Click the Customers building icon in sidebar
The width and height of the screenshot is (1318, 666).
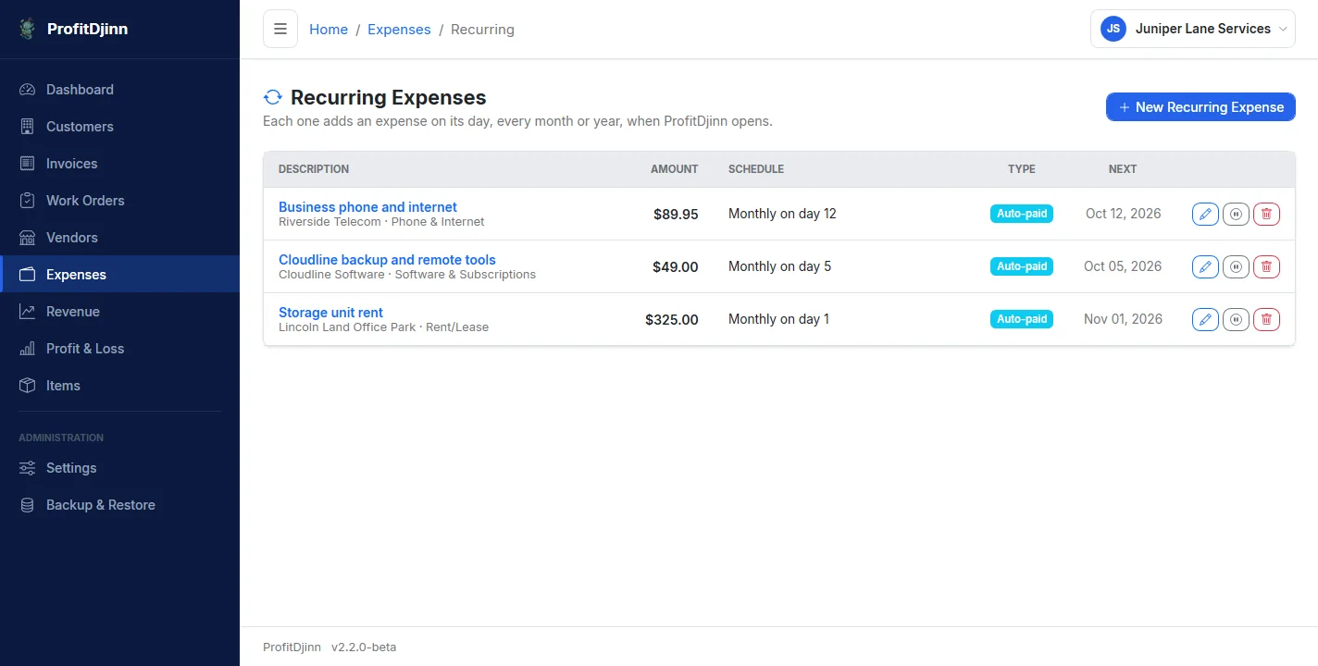28,127
